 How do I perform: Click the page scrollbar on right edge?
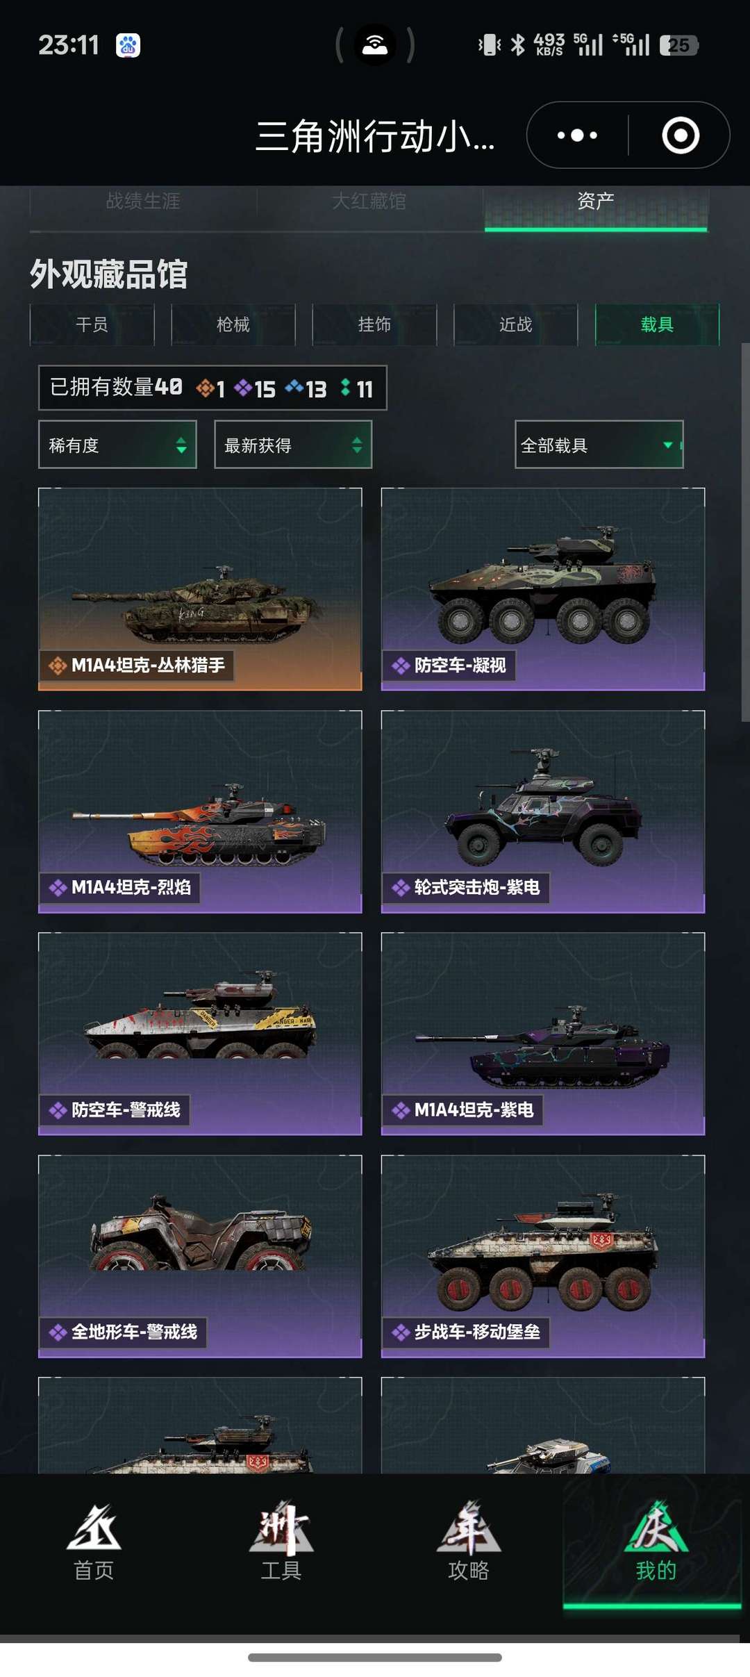click(x=745, y=531)
